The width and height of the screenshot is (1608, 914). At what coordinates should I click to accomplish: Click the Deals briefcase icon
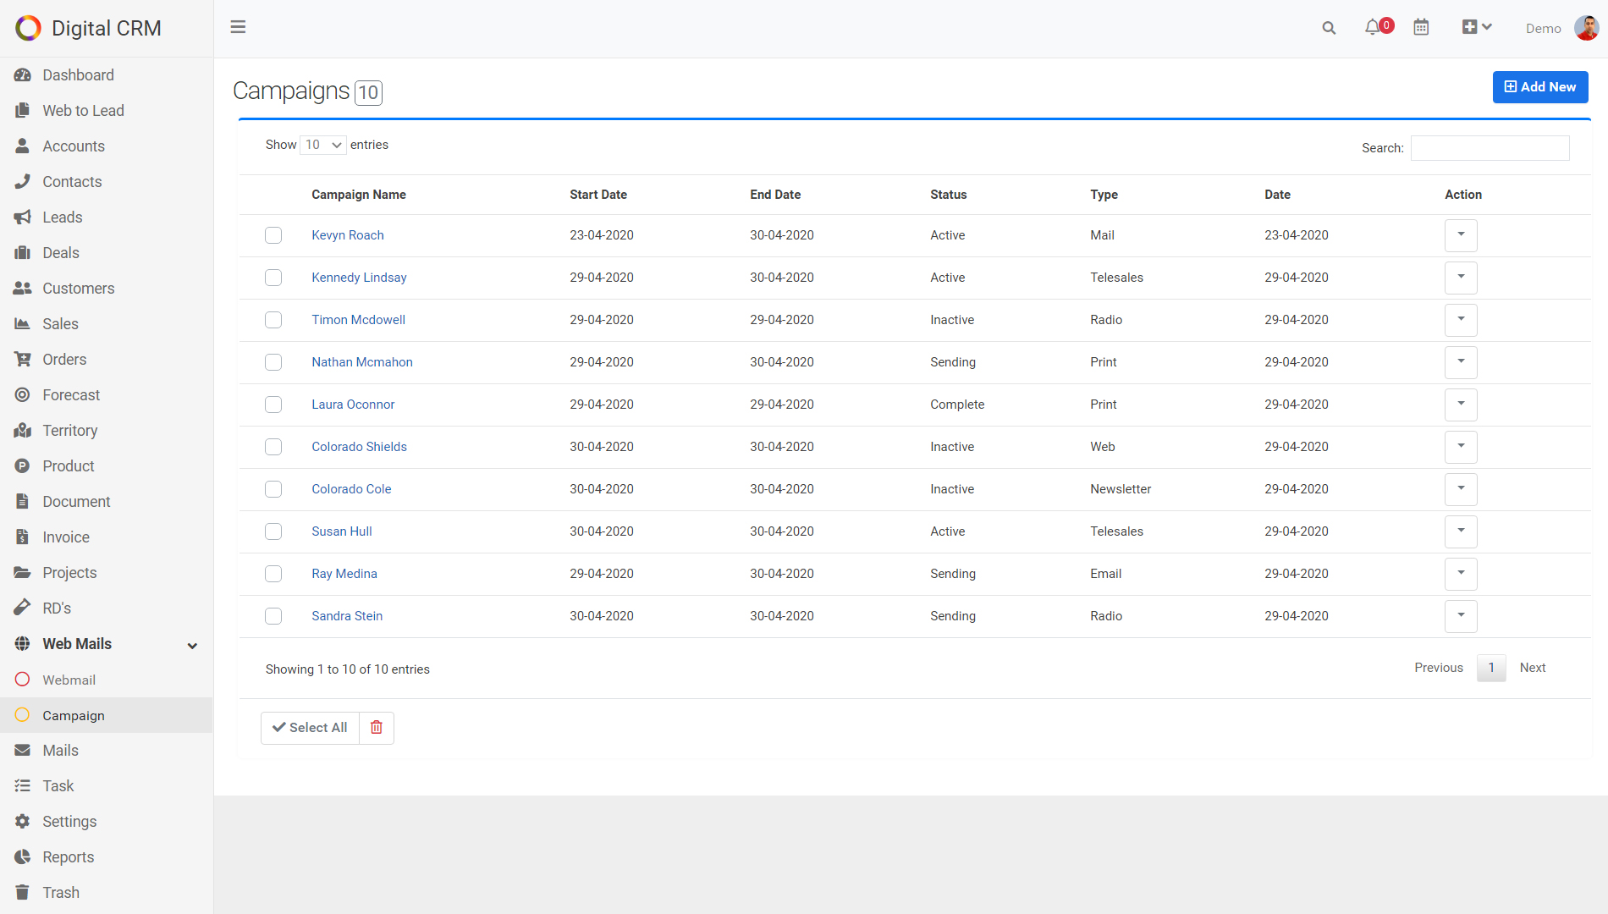[23, 253]
